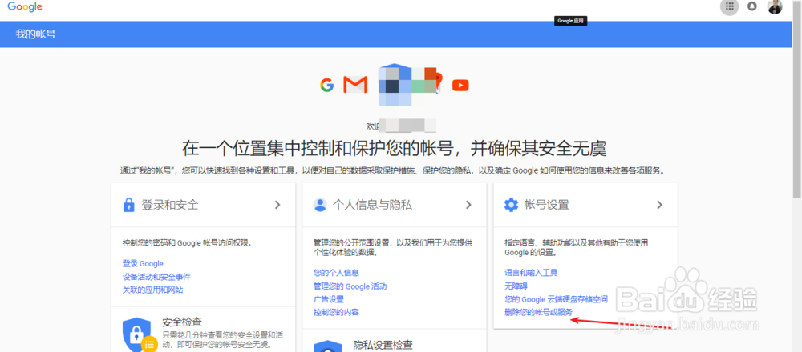802x352 pixels.
Task: Open 您的 Google 云端硬盘存储空间 link
Action: coord(557,299)
